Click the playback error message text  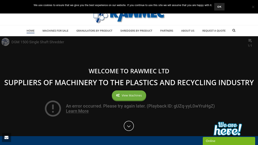(x=140, y=106)
